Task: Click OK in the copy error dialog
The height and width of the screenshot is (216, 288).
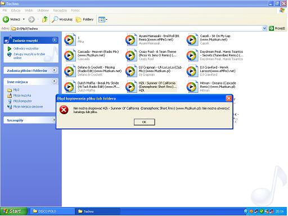Action: tap(144, 122)
